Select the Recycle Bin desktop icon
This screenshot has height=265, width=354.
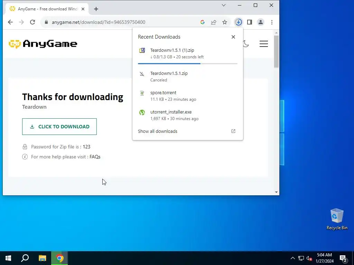pos(337,219)
